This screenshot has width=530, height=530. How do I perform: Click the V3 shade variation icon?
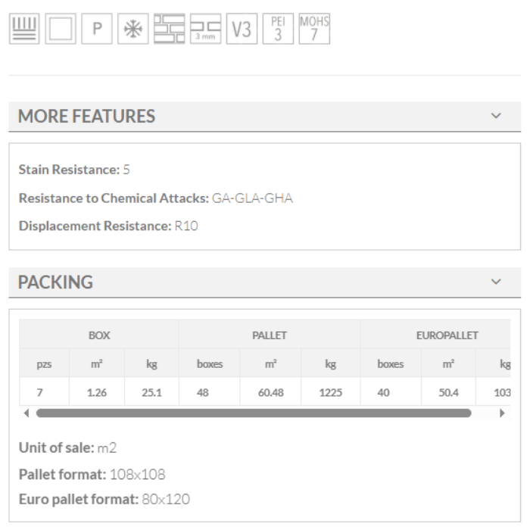point(242,30)
